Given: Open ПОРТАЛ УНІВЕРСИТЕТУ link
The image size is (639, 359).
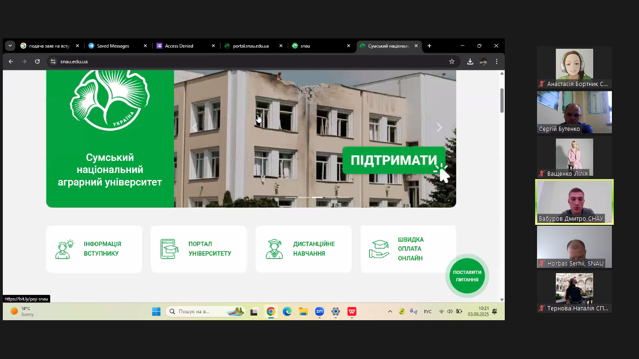Looking at the screenshot, I should tap(198, 249).
